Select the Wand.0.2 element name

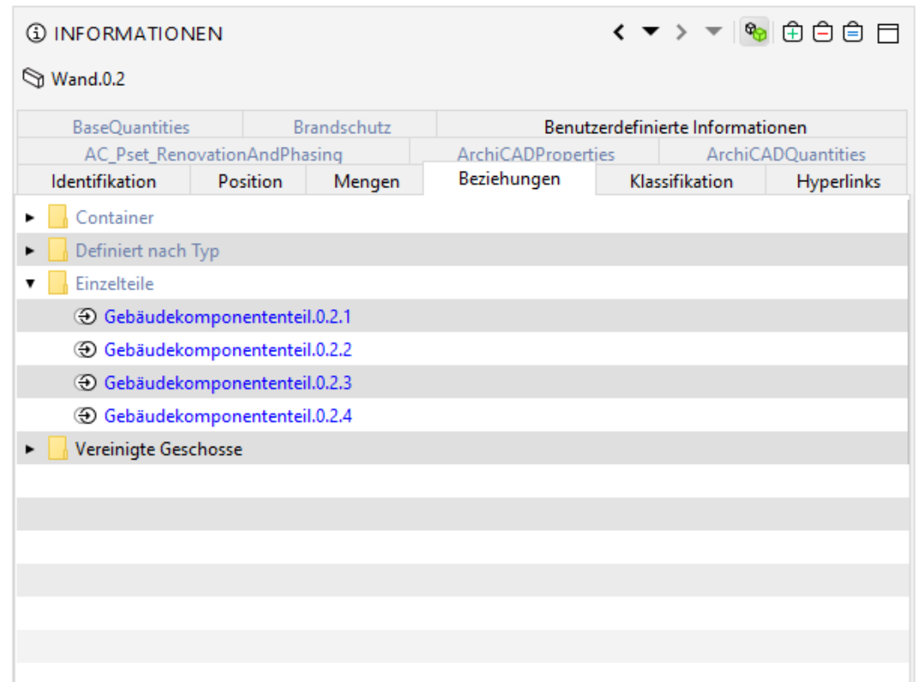click(88, 79)
